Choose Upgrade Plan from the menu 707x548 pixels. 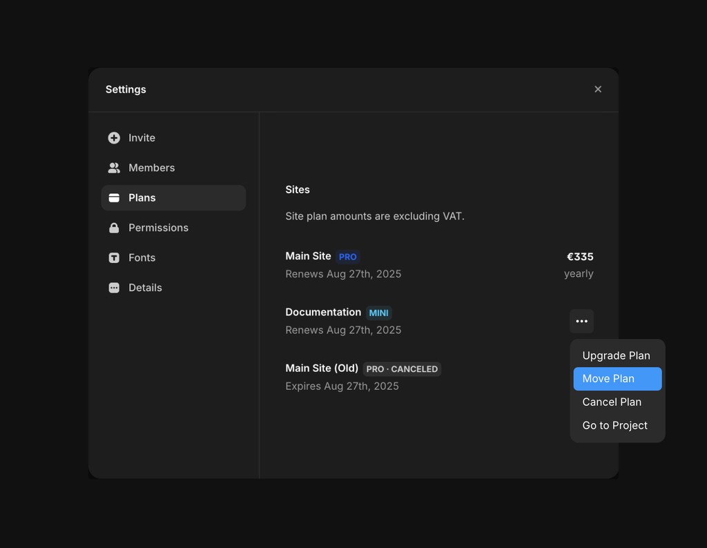(616, 355)
